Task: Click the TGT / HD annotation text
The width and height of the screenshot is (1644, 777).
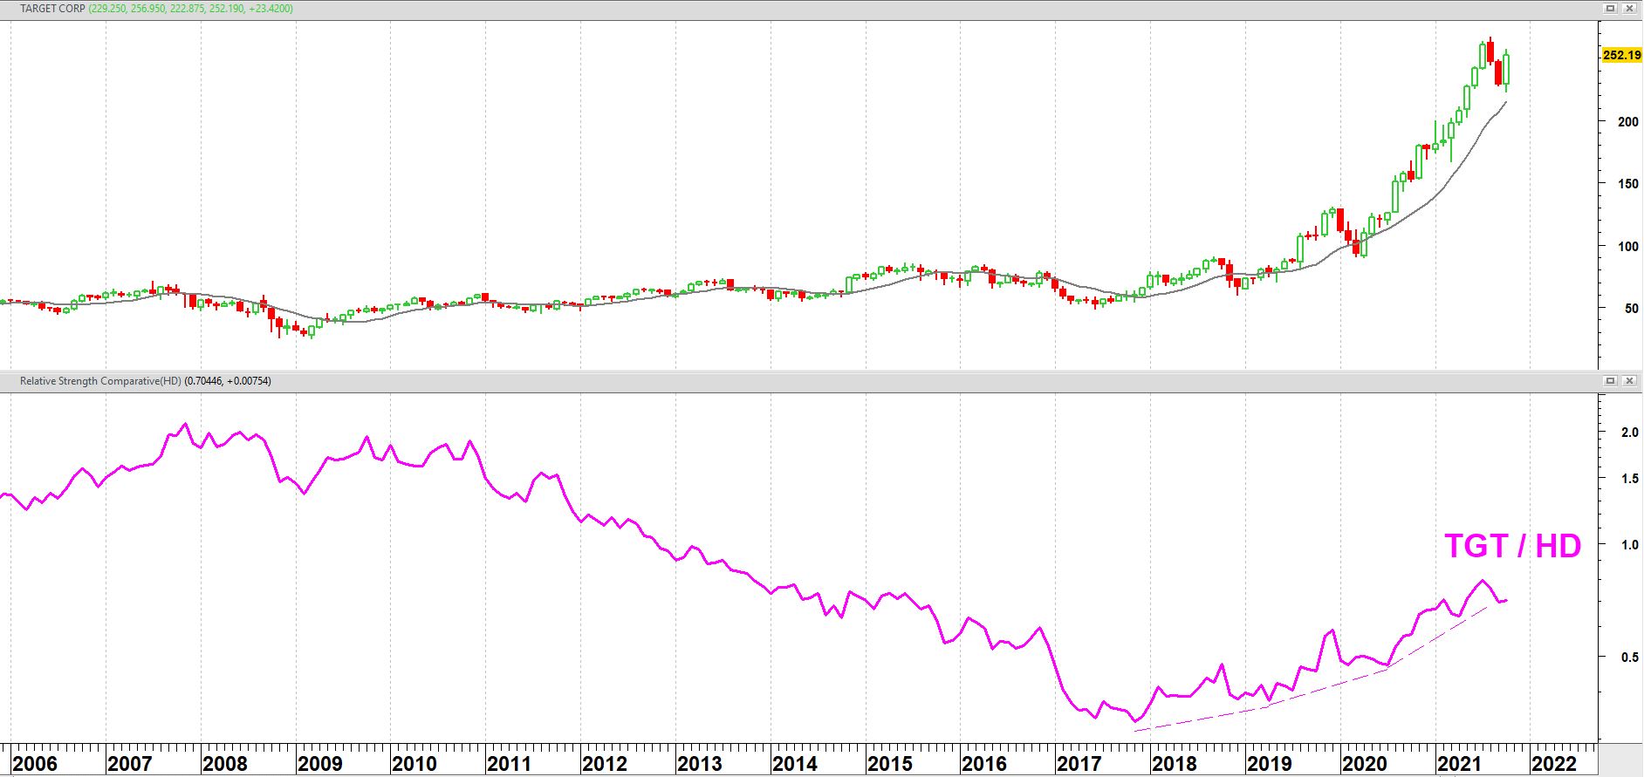Action: 1513,546
